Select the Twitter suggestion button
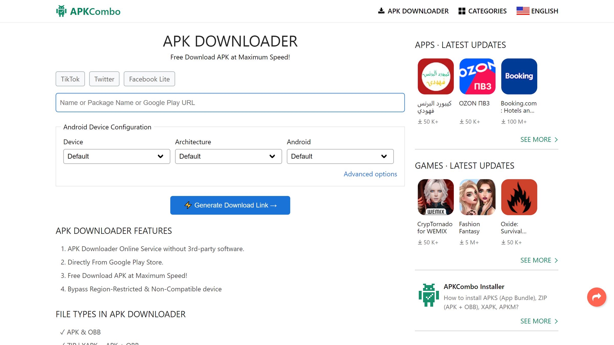Image resolution: width=614 pixels, height=345 pixels. coord(104,79)
